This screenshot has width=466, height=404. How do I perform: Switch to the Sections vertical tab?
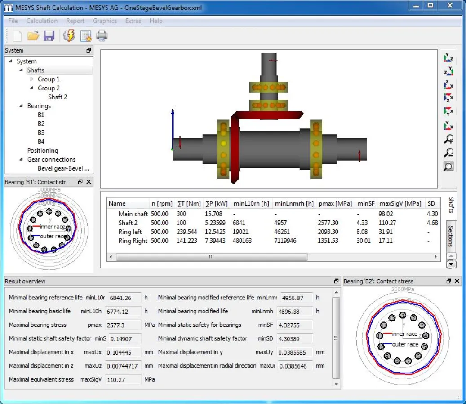point(451,236)
